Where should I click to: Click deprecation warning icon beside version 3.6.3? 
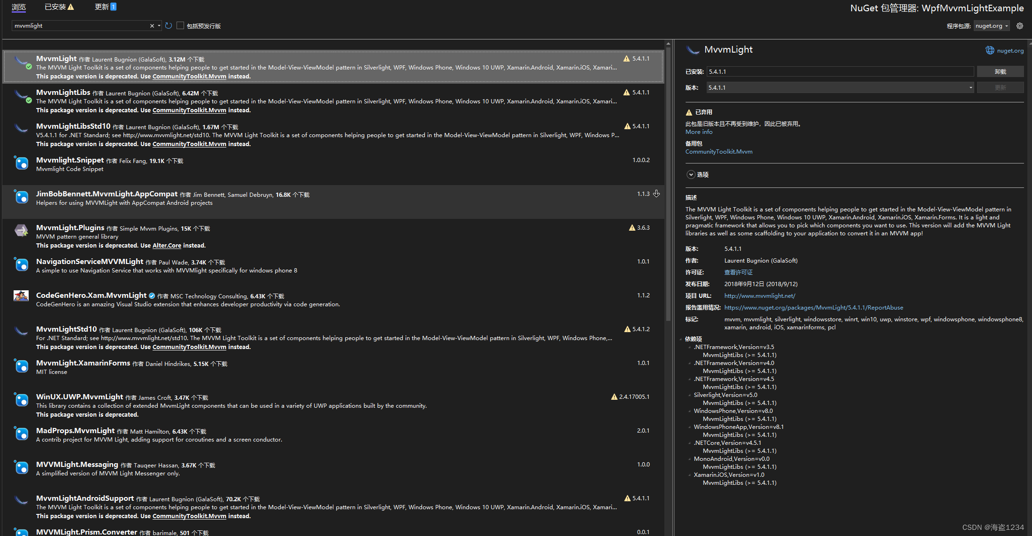click(x=632, y=228)
